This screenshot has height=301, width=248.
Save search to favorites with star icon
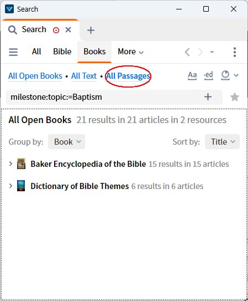pyautogui.click(x=235, y=97)
